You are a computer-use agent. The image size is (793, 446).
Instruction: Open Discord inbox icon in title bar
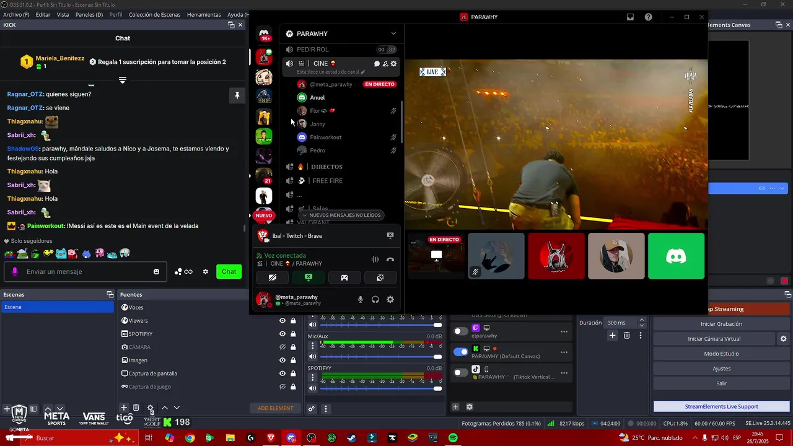click(630, 17)
